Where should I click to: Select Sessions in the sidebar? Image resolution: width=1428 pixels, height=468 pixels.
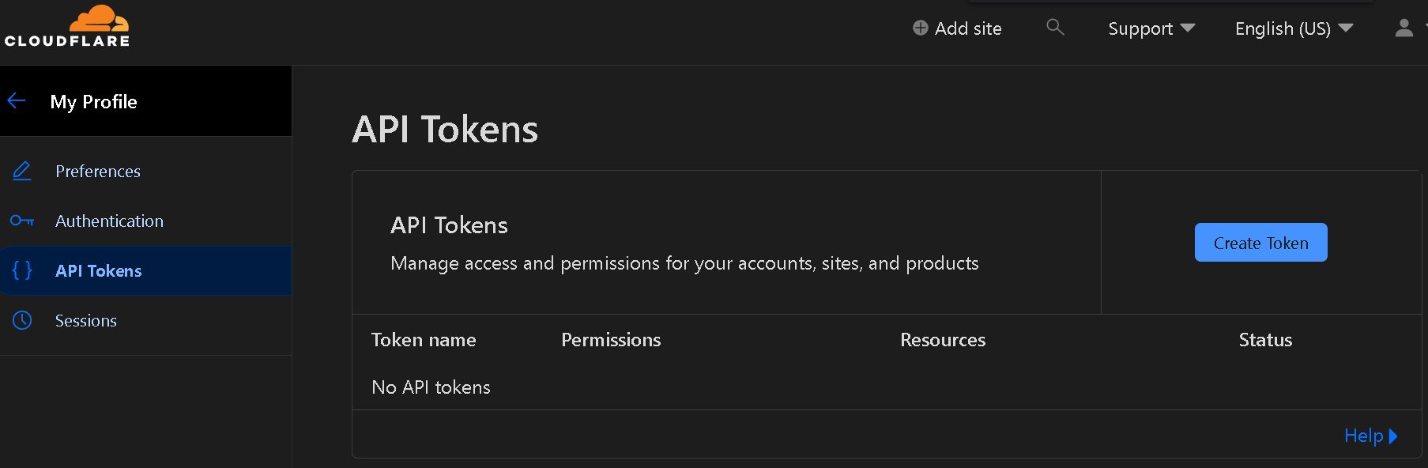(x=86, y=321)
